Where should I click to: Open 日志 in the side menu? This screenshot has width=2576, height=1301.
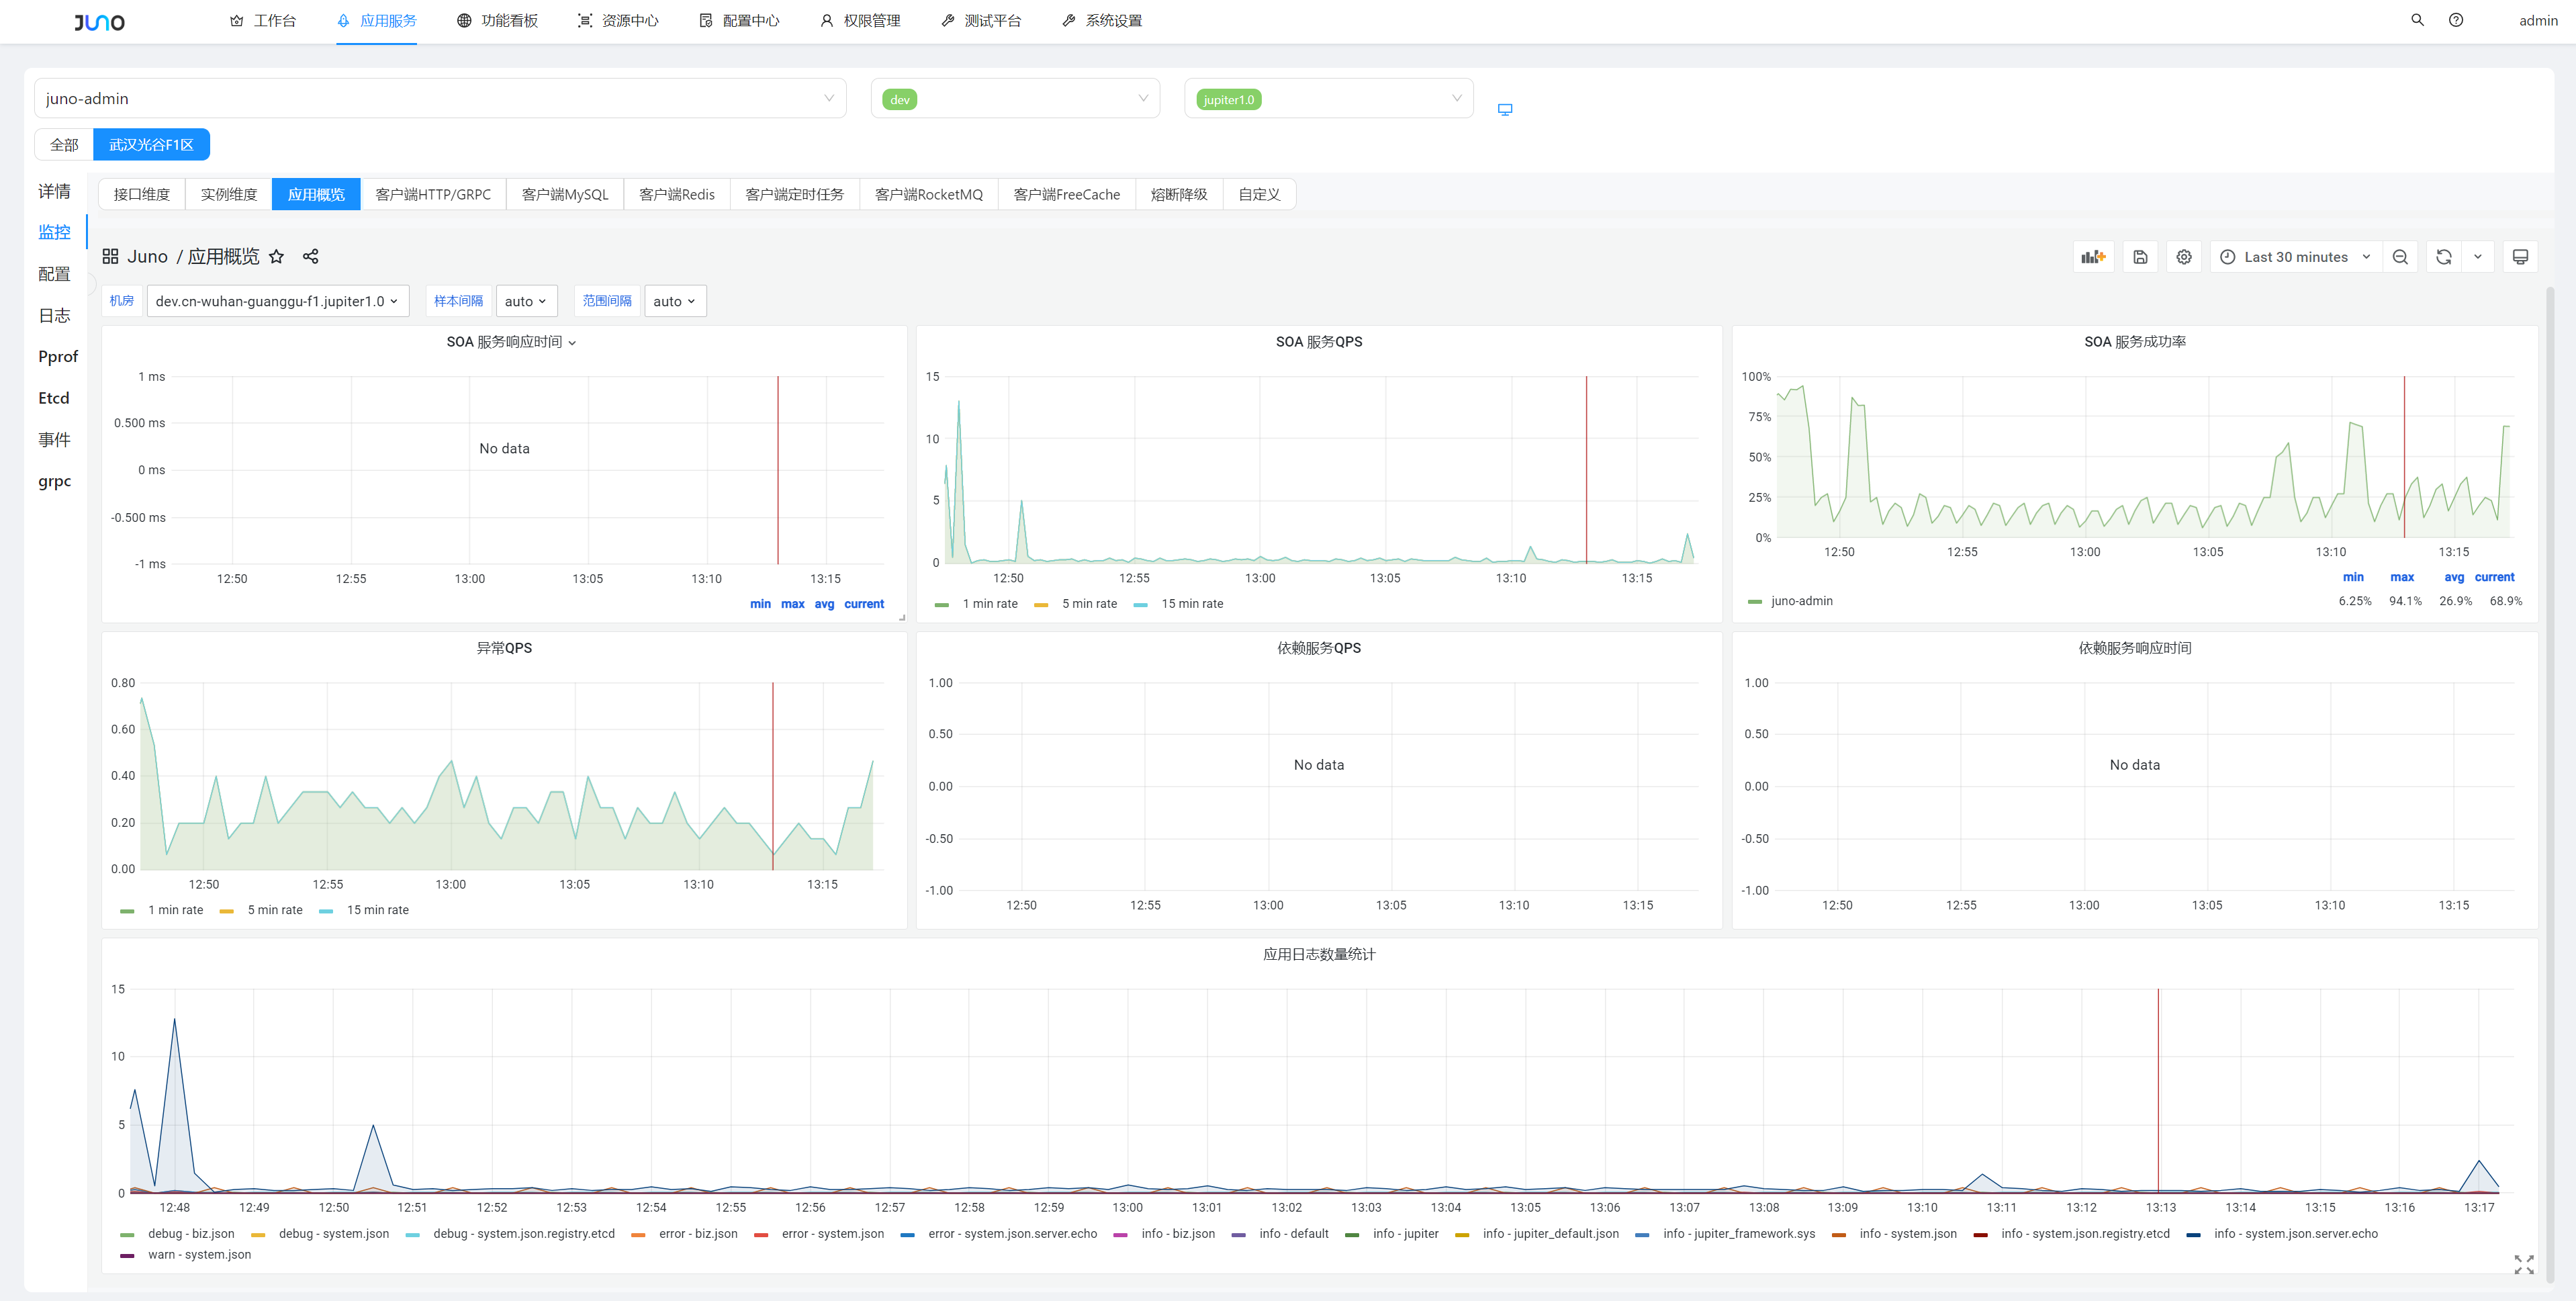coord(54,315)
